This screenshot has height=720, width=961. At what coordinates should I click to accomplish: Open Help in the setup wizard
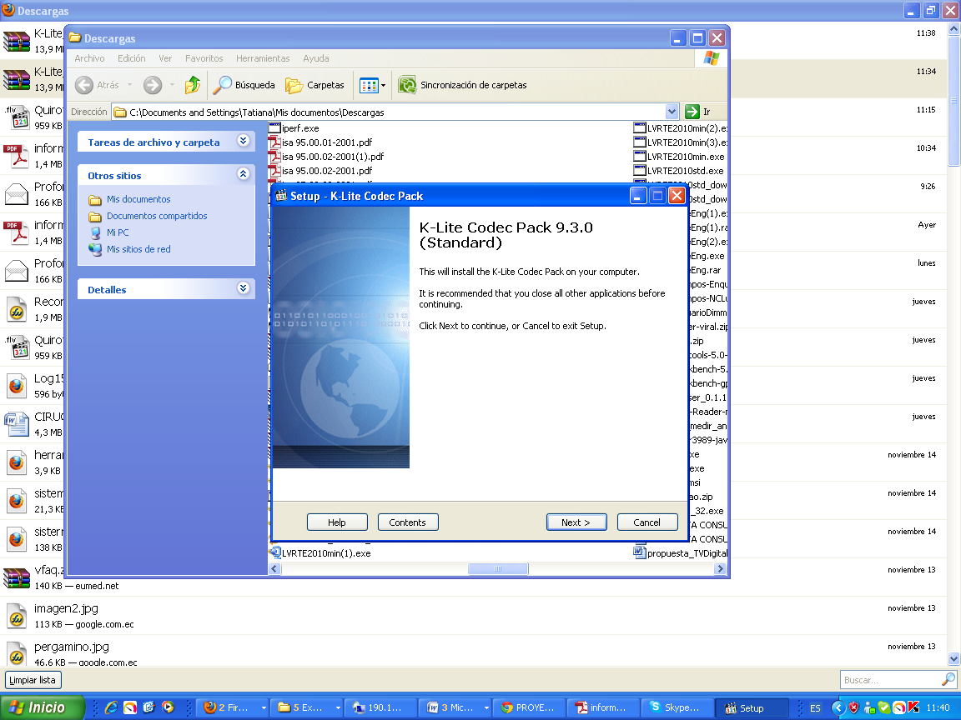pos(337,522)
